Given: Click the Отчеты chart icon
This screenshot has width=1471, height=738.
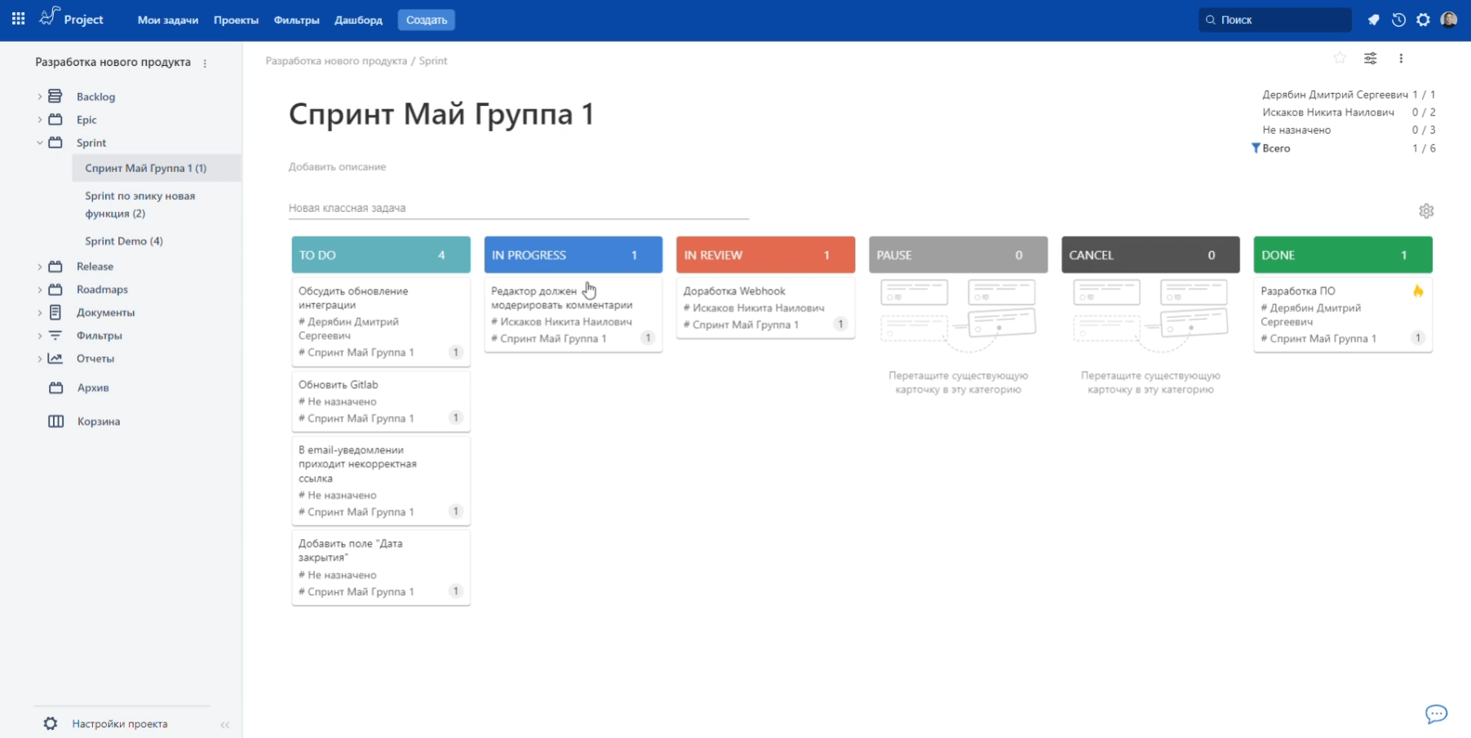Looking at the screenshot, I should [x=55, y=358].
